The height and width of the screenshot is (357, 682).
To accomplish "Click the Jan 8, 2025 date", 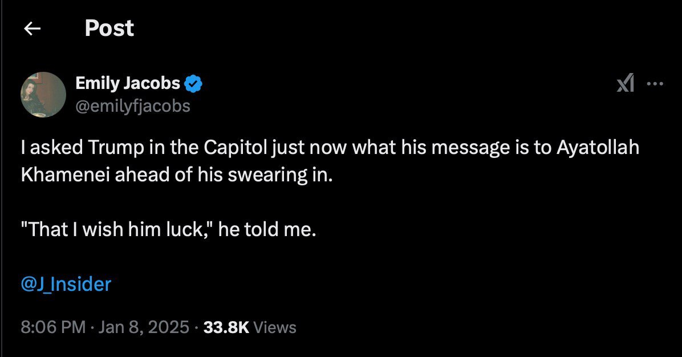I will [x=143, y=327].
